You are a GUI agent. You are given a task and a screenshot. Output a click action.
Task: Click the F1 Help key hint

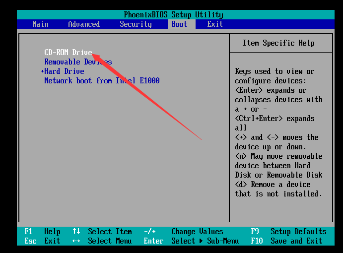click(x=42, y=231)
